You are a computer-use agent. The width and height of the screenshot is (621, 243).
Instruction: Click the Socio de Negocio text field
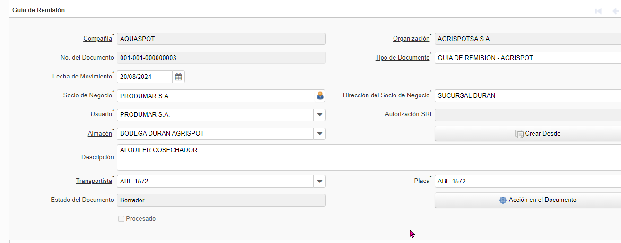coord(215,95)
